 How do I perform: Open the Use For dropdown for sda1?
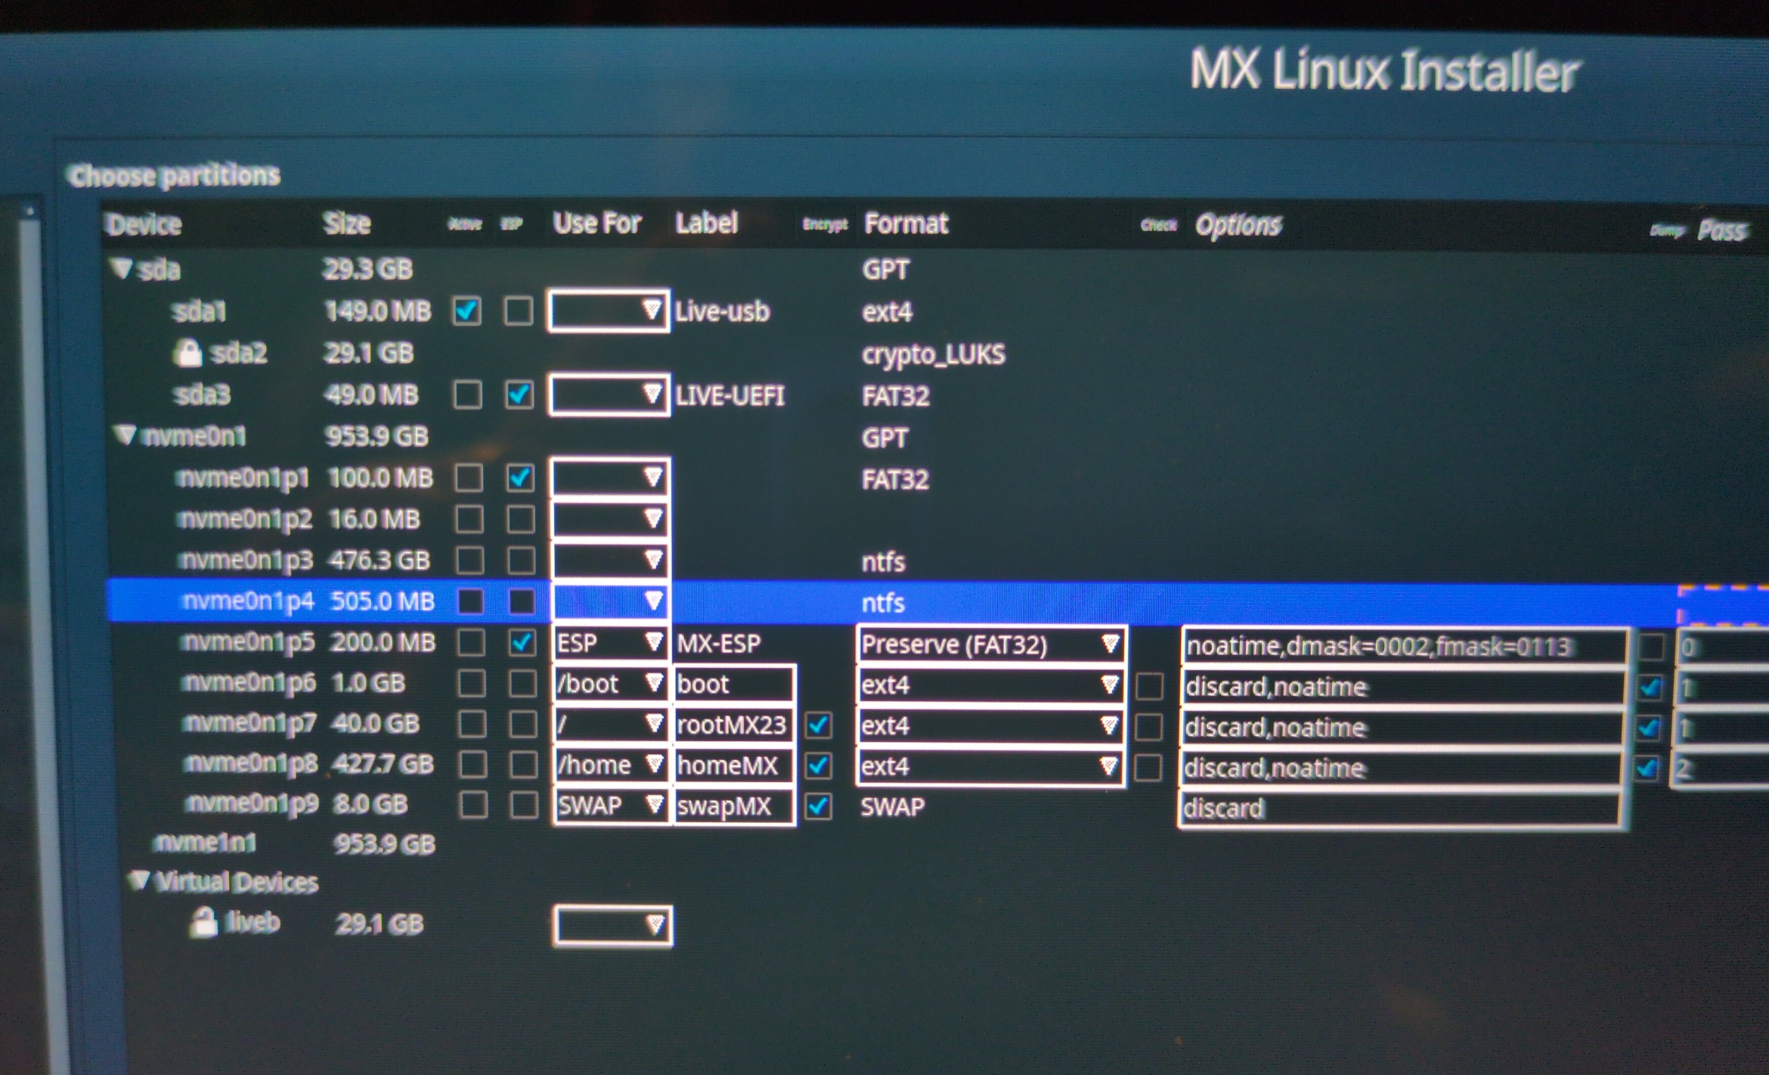(609, 311)
